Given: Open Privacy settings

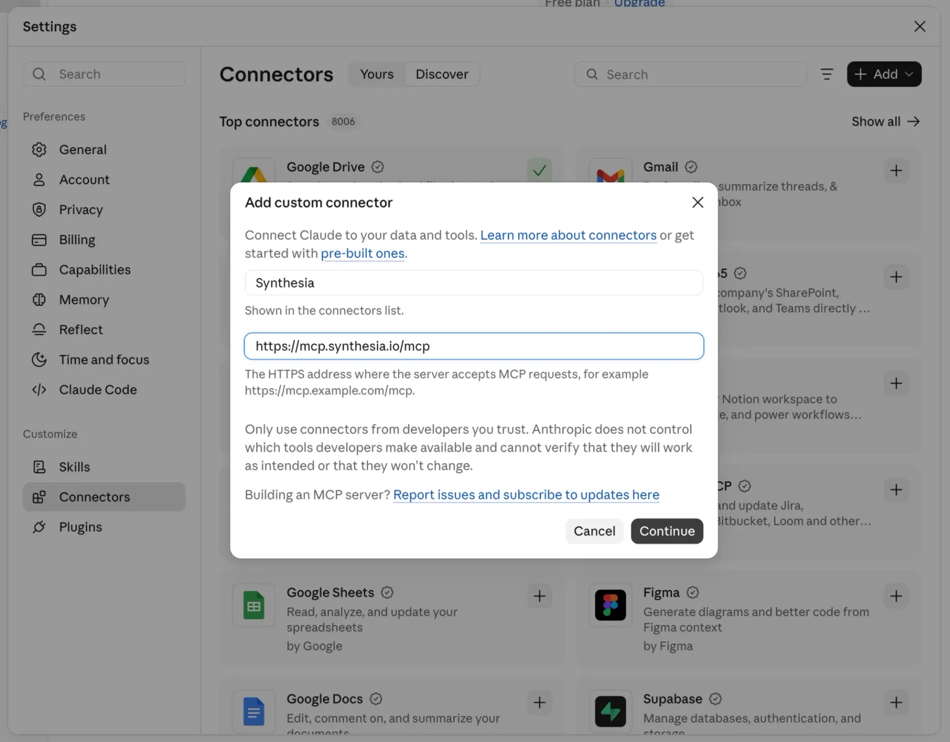Looking at the screenshot, I should click(x=104, y=210).
